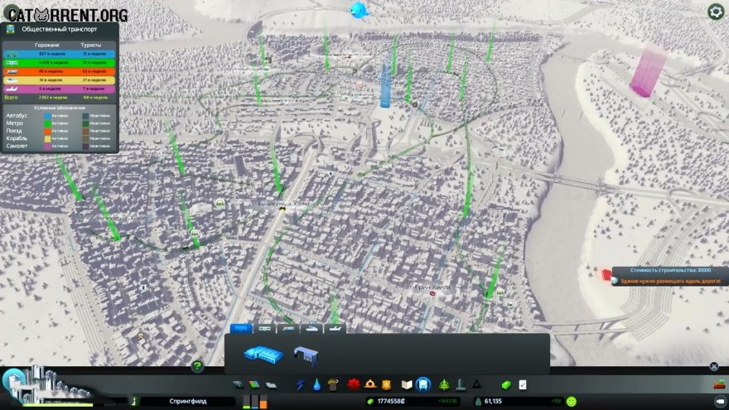Viewport: 729px width, 410px height.
Task: Click the green areas icon beside city name
Action: pos(134,401)
